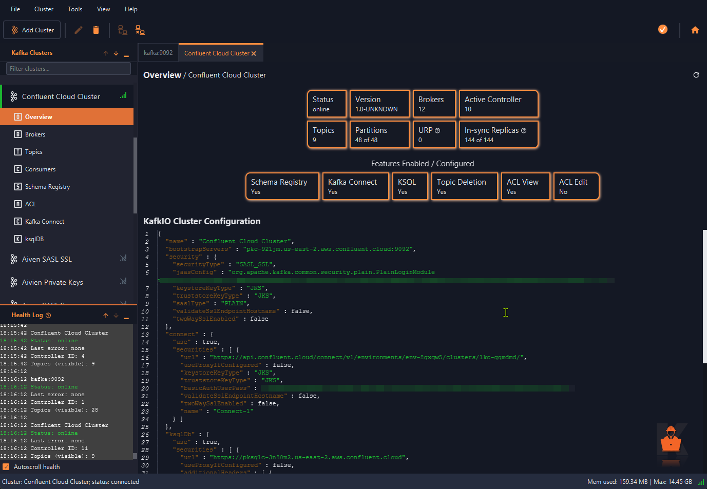707x489 pixels.
Task: Click the disconnect cluster toolbar icon
Action: 140,30
